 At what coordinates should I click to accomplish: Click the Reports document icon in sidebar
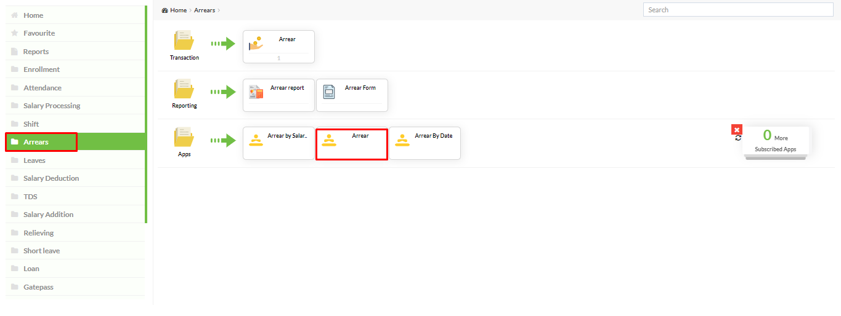click(x=14, y=52)
